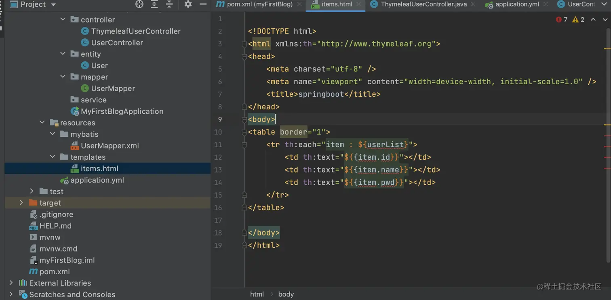Close application.yml editor tab
This screenshot has height=300, width=611.
(545, 4)
